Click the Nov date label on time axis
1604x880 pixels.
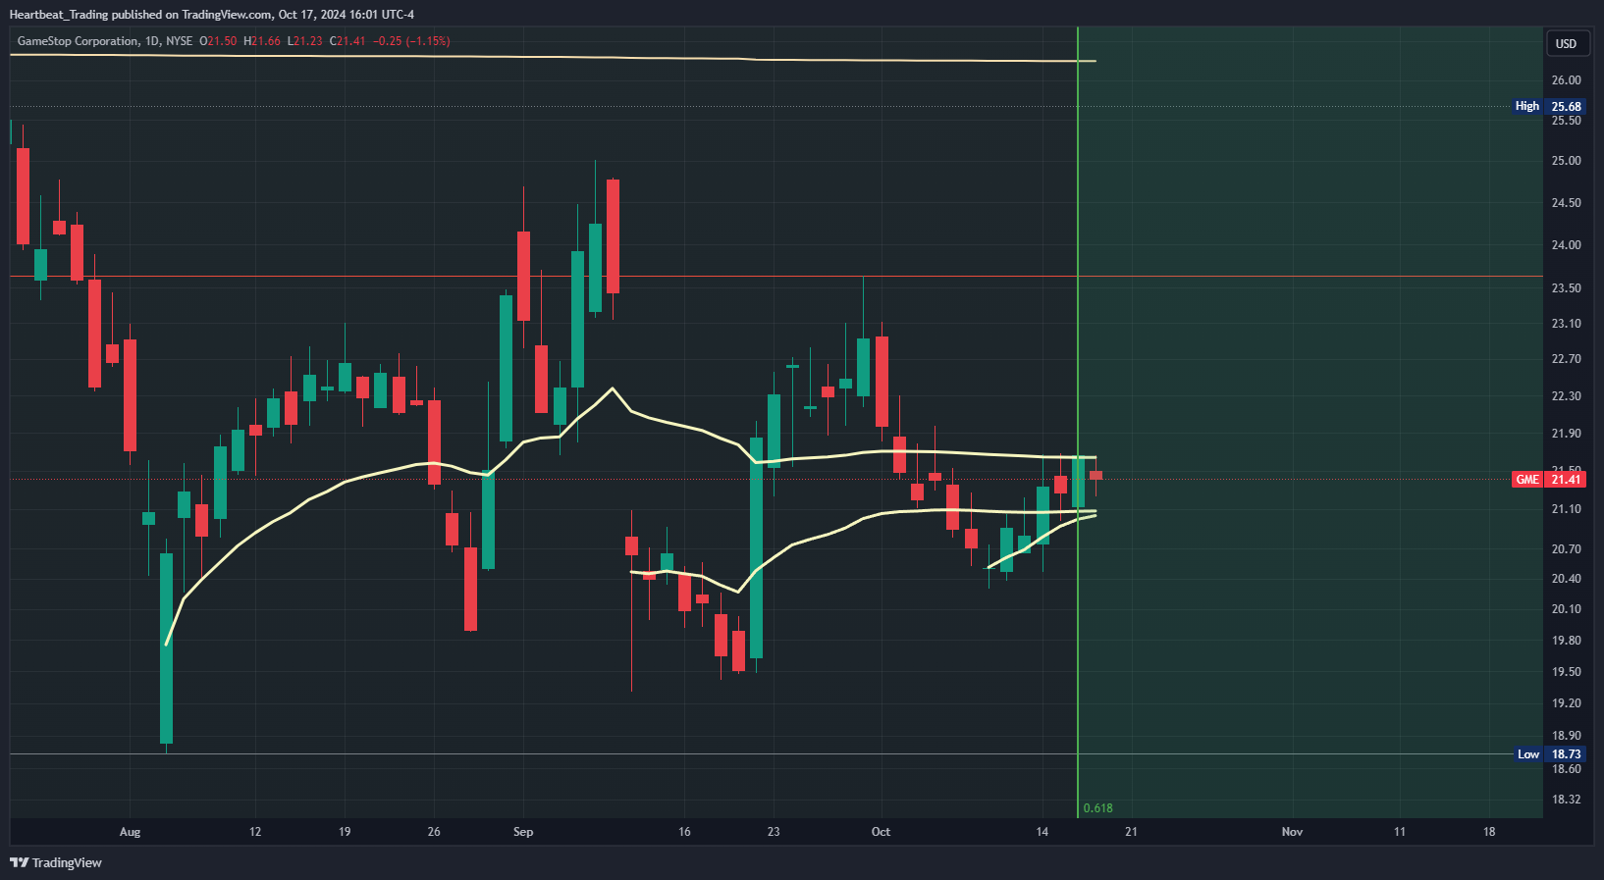[x=1293, y=832]
